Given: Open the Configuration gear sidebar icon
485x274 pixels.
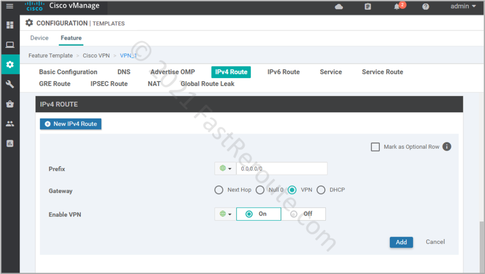Looking at the screenshot, I should tap(10, 64).
